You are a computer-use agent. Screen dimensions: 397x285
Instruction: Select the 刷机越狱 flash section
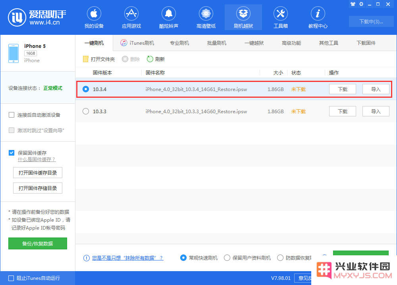243,17
